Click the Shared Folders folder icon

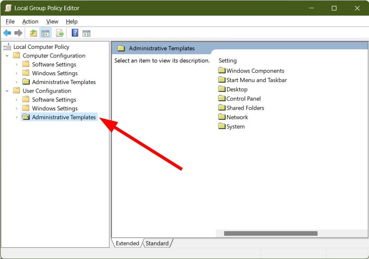tap(222, 108)
